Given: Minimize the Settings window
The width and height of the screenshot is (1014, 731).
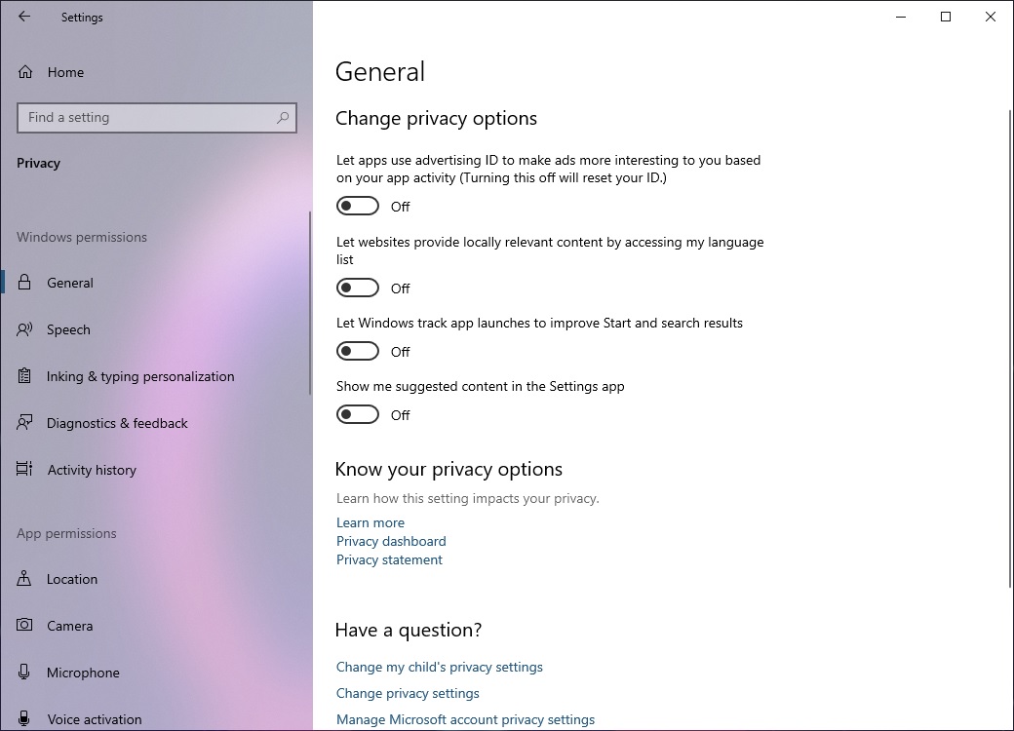Looking at the screenshot, I should (901, 17).
